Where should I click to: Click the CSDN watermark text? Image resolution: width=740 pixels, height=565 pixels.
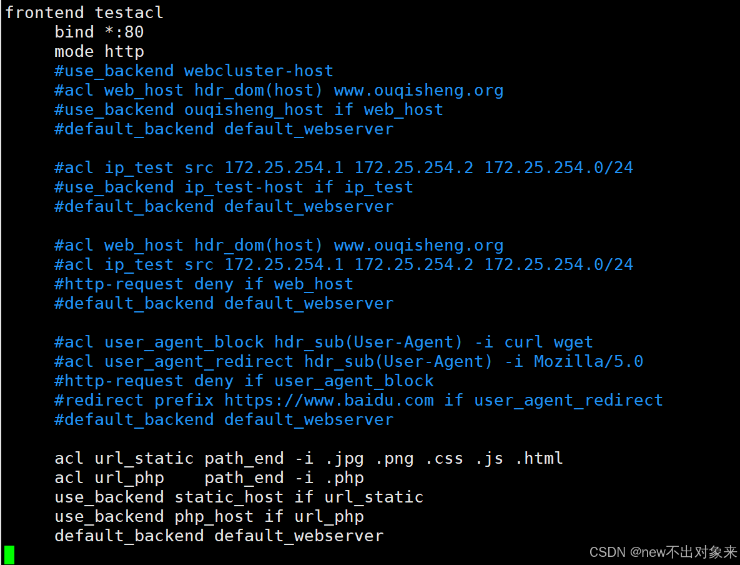[x=663, y=552]
